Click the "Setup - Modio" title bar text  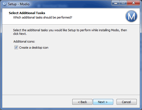click(x=19, y=4)
